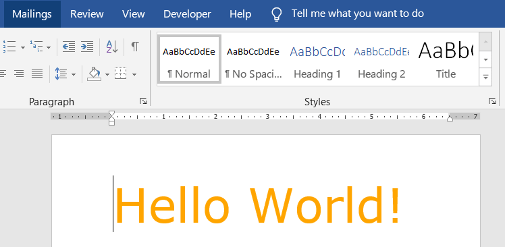The height and width of the screenshot is (247, 505).
Task: Switch to the Review tab
Action: pos(87,14)
